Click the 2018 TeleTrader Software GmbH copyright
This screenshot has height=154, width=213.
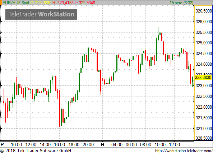click(x=36, y=151)
